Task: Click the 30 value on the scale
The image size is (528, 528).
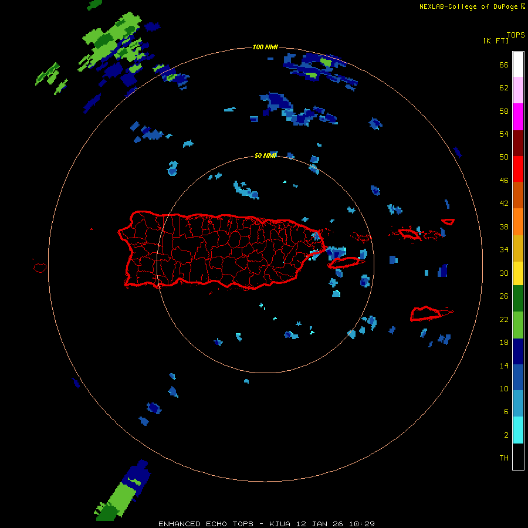Action: pos(504,273)
